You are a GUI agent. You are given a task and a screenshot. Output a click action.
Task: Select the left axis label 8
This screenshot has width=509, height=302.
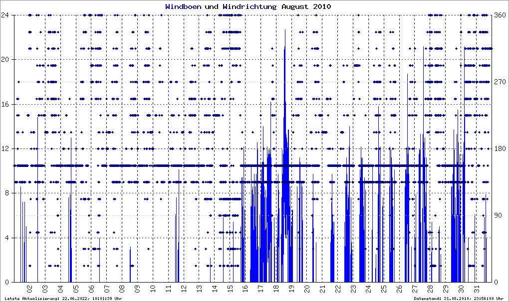(6, 193)
